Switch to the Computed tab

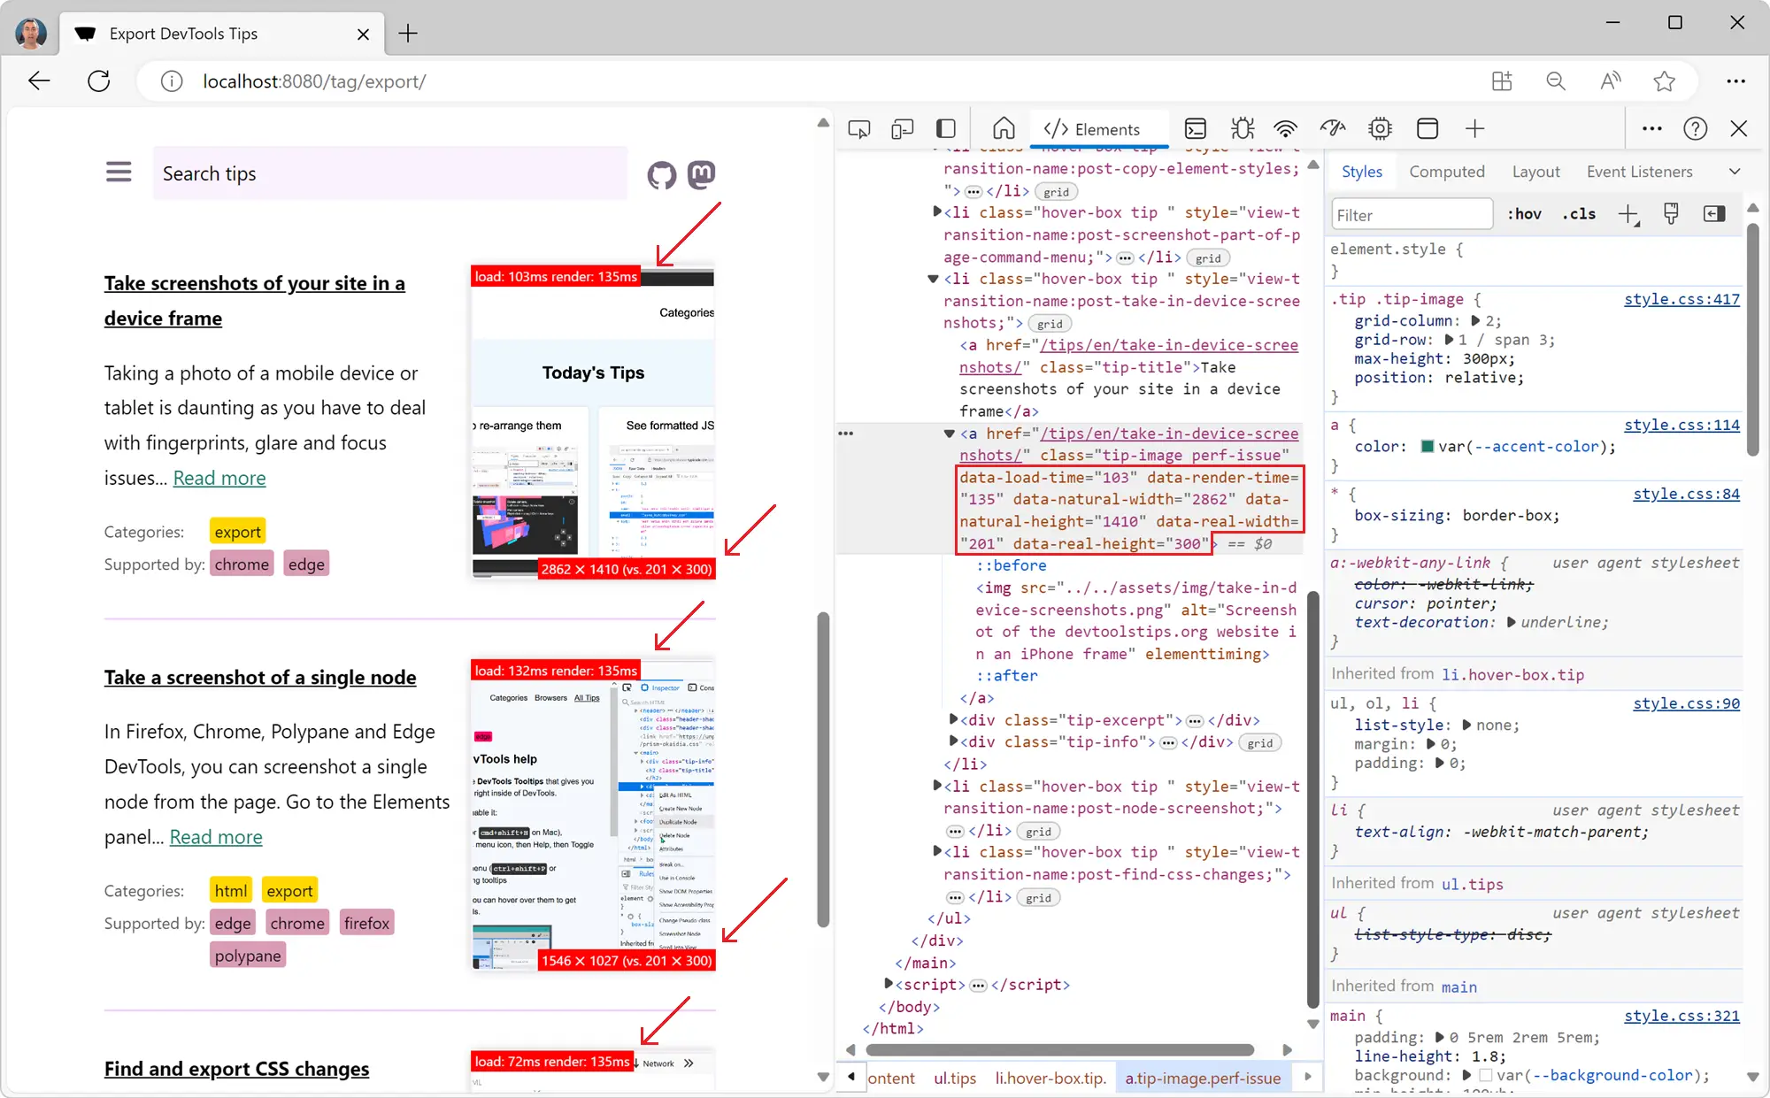1446,172
